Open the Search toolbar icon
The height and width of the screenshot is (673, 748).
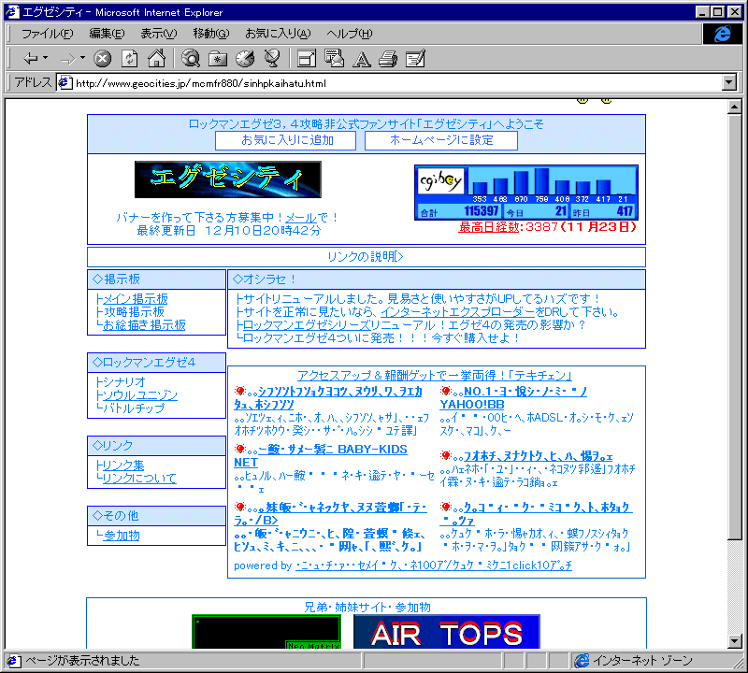(x=191, y=58)
